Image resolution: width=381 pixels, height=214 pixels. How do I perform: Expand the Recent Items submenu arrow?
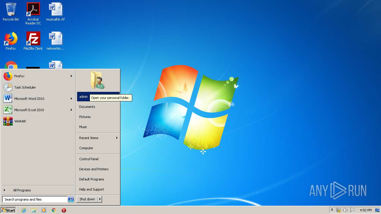coord(117,138)
